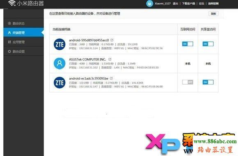The image size is (238, 156).
Task: Click the shared disk access column header
Action: (208, 29)
